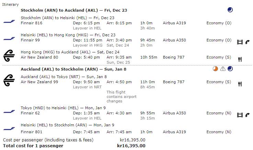Click the meal icon on Air New Zealand 80

click(x=240, y=59)
